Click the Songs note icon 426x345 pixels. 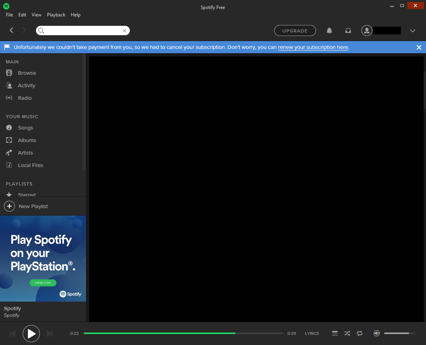9,128
